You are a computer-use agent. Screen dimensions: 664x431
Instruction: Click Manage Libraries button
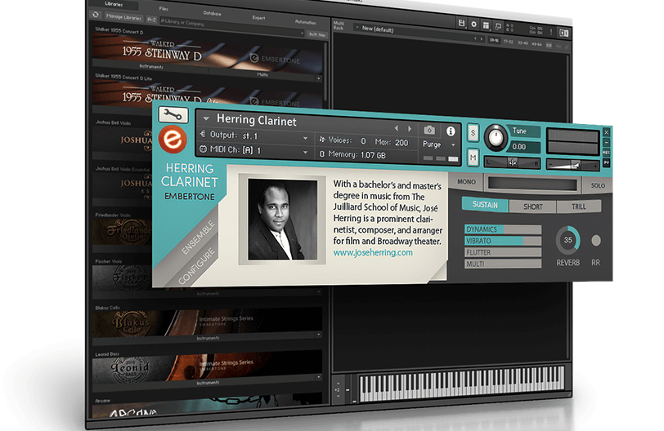(123, 17)
